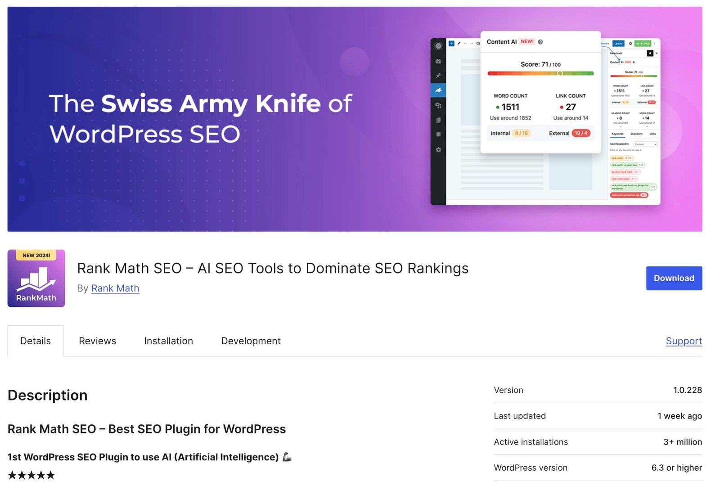Switch to the Details tab

click(x=36, y=341)
